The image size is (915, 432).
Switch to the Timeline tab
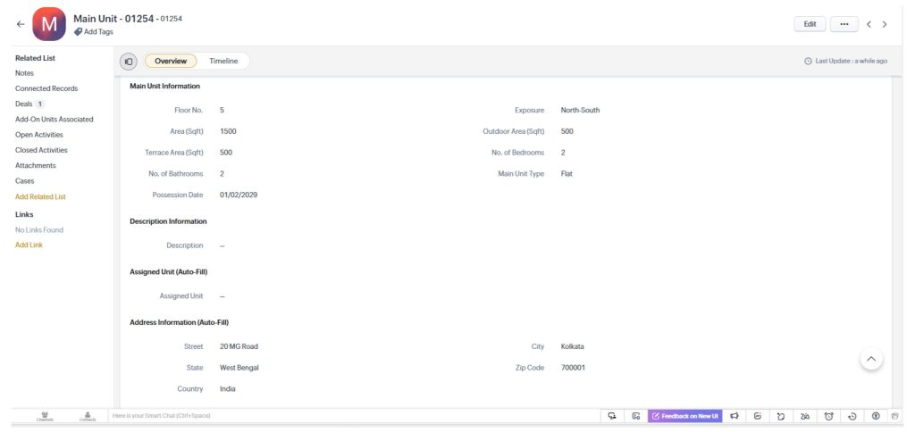223,62
